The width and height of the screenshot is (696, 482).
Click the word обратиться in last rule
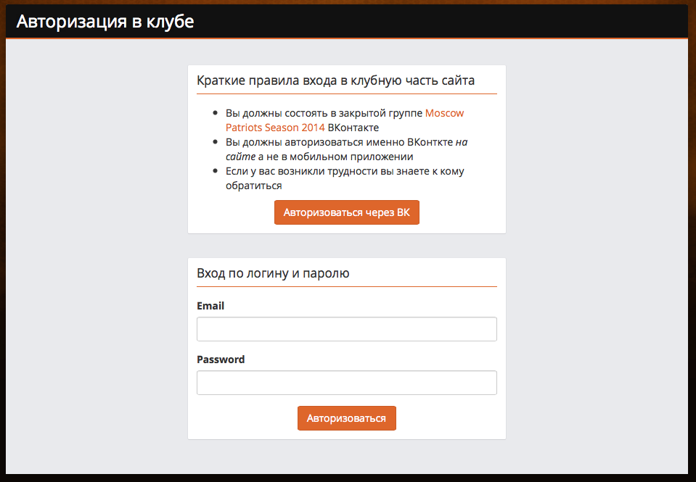coord(253,186)
